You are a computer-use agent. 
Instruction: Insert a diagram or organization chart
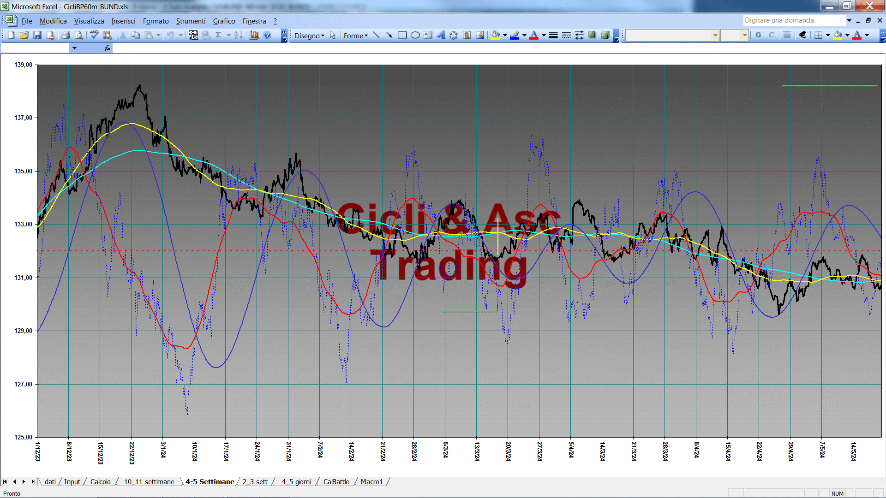tap(454, 35)
